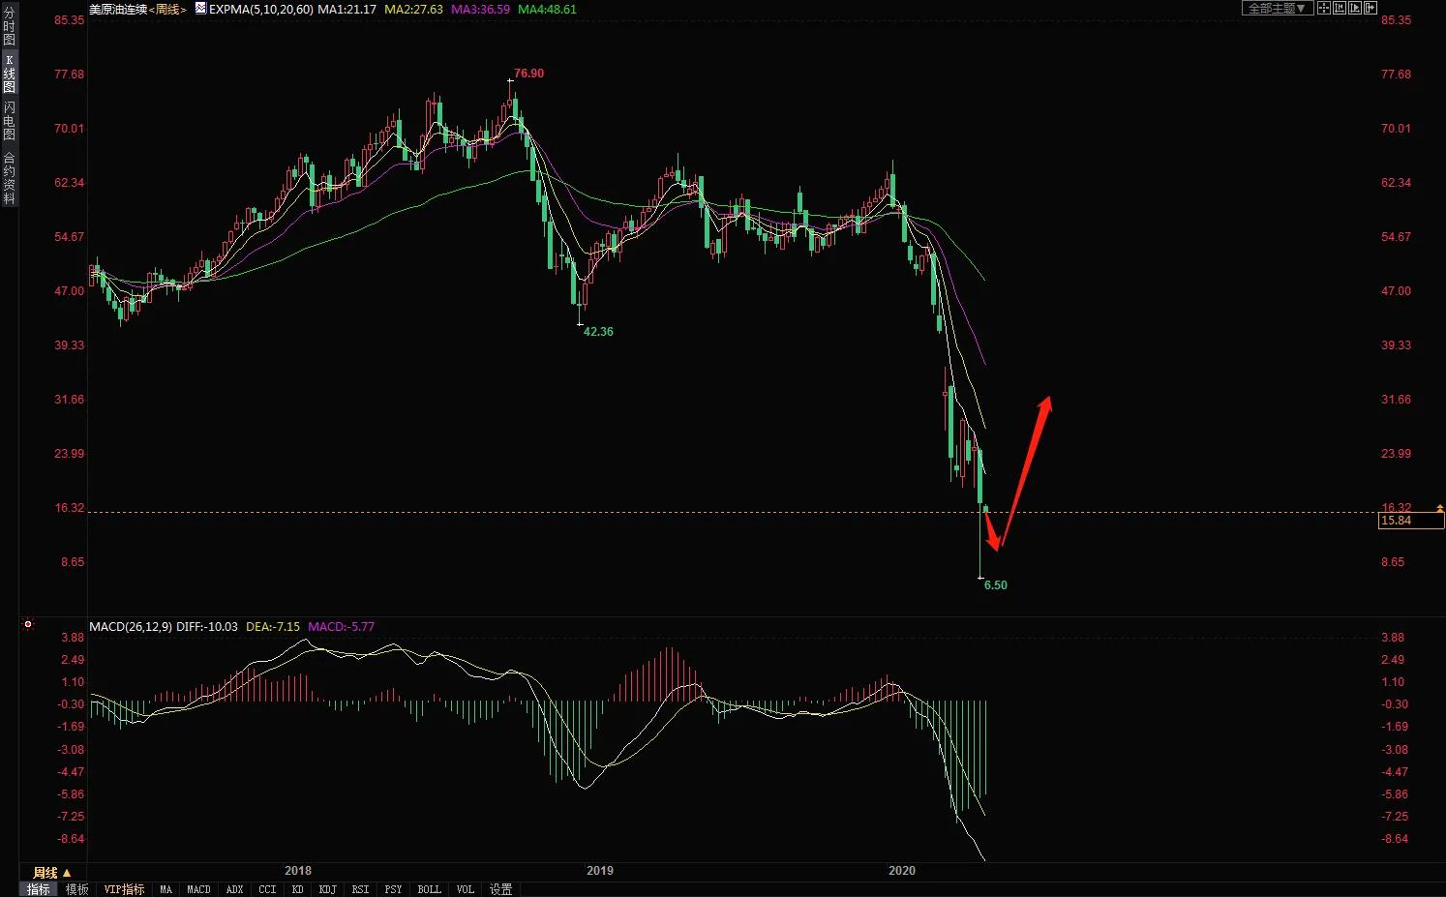The image size is (1446, 897).
Task: Click the 76.90 high price marker
Action: [528, 74]
